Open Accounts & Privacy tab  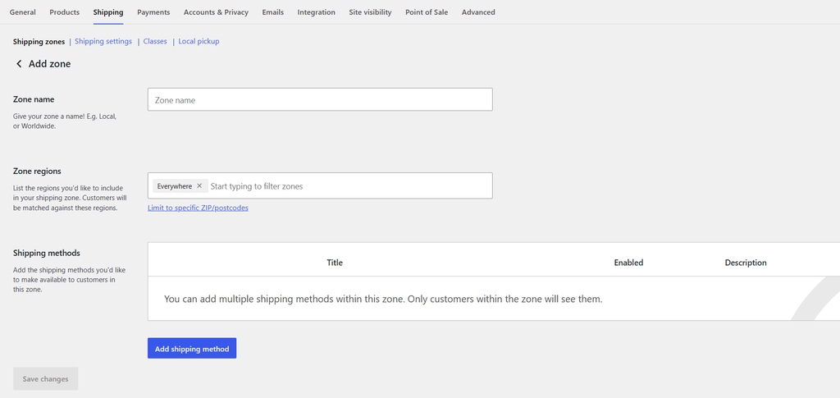[x=216, y=11]
